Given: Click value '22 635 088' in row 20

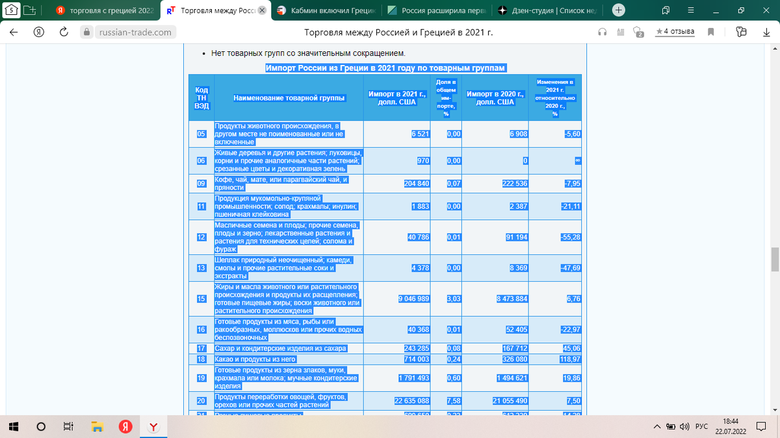Looking at the screenshot, I should pos(412,401).
